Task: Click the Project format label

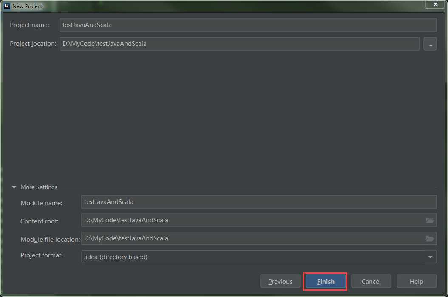Action: (x=41, y=255)
